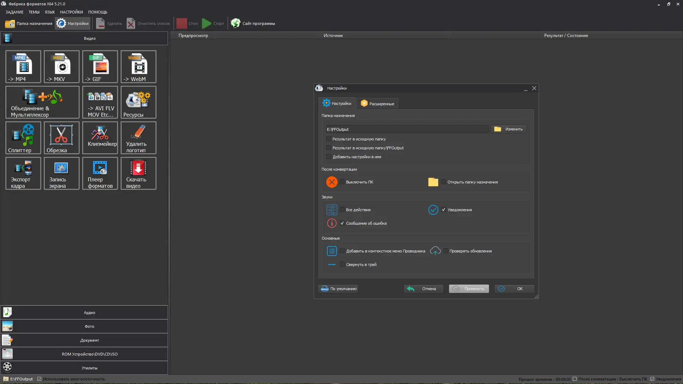Viewport: 683px width, 384px height.
Task: Launch the Обрезка scissors tool
Action: click(62, 138)
